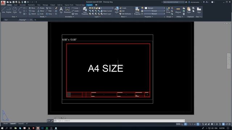Click the Undo arrow in quick access toolbar
232x130 pixels.
click(x=28, y=2)
